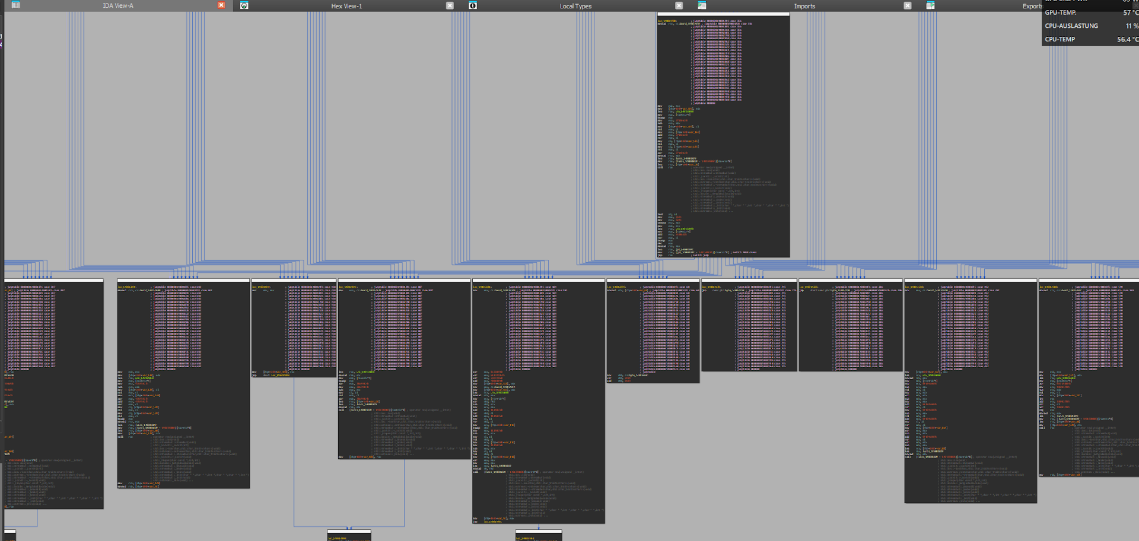This screenshot has width=1139, height=541.
Task: Click the 56.4 °C CPU temperature value
Action: [1127, 39]
